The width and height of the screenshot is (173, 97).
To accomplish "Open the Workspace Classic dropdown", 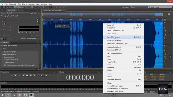I will (x=138, y=7).
